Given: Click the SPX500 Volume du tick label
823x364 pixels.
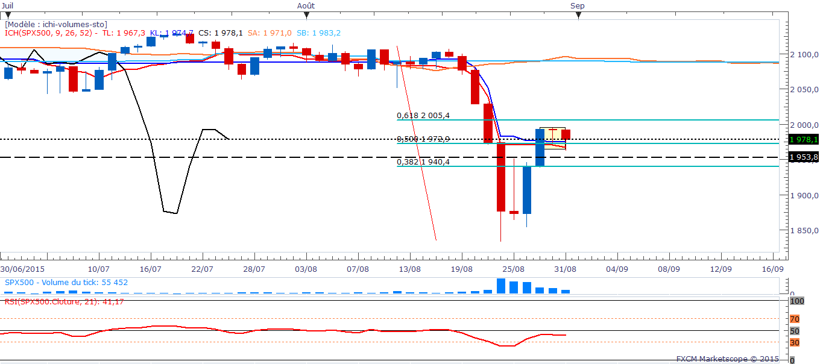Looking at the screenshot, I should pyautogui.click(x=66, y=282).
